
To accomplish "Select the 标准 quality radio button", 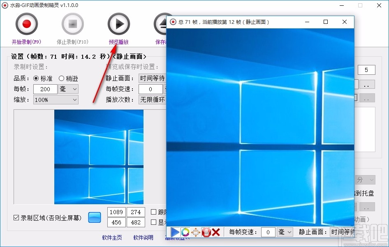I will [36, 78].
